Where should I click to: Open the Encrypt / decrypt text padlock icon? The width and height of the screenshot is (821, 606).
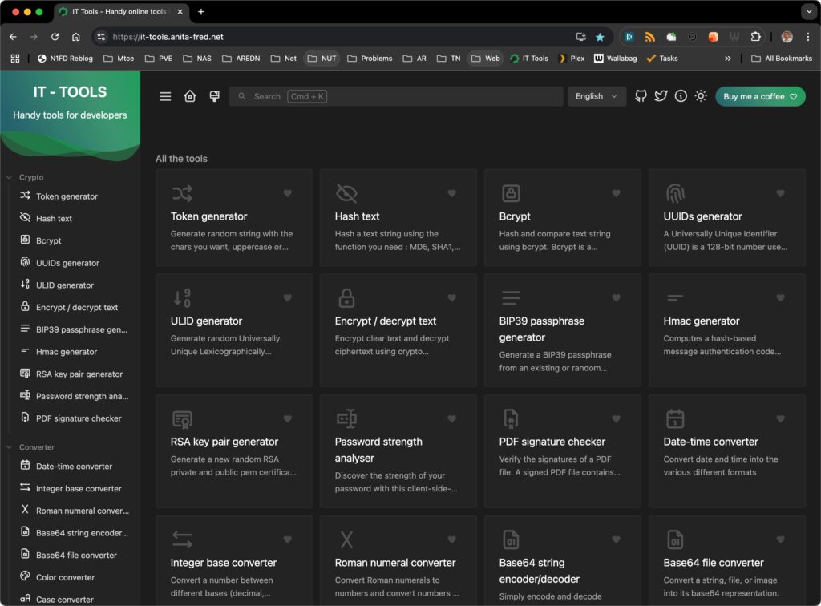346,298
